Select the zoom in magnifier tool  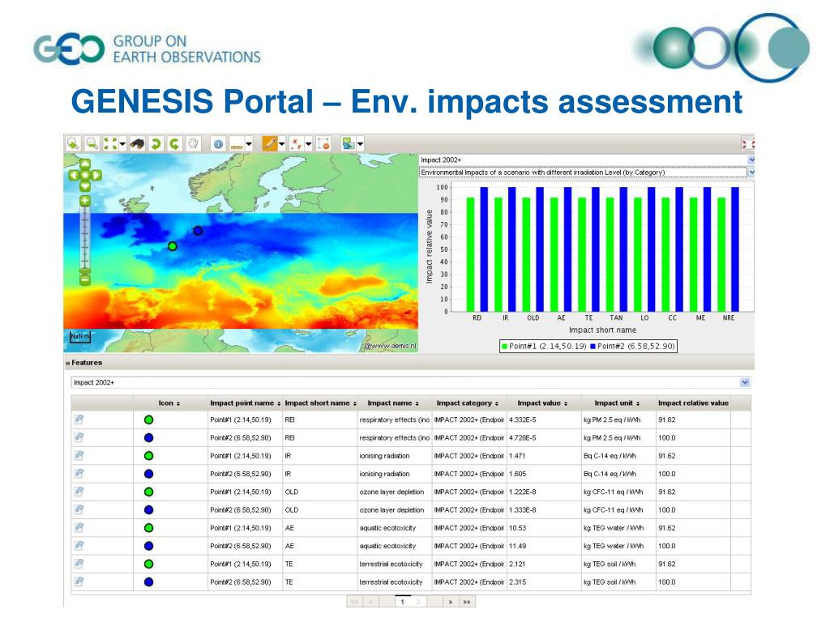pyautogui.click(x=72, y=144)
